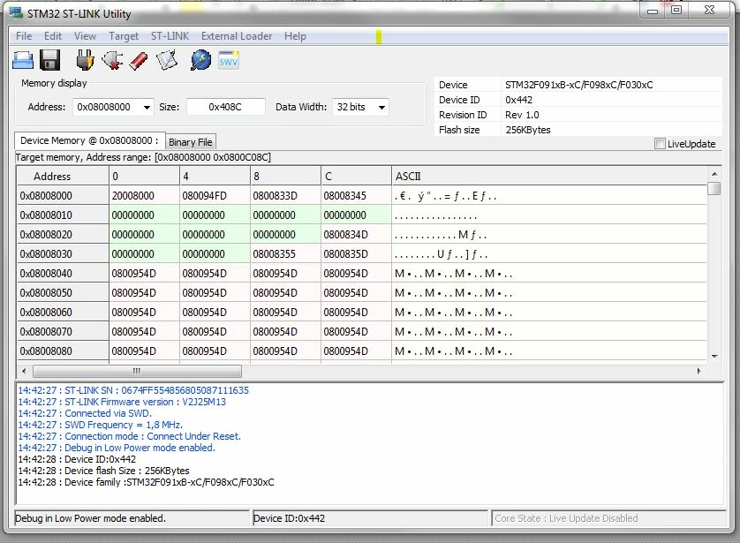Image resolution: width=740 pixels, height=543 pixels.
Task: Open the Edit menu
Action: 53,36
